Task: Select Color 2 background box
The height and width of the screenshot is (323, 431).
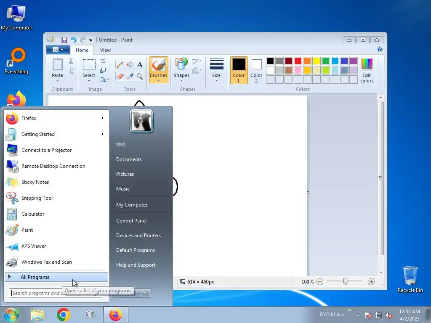Action: pos(256,70)
